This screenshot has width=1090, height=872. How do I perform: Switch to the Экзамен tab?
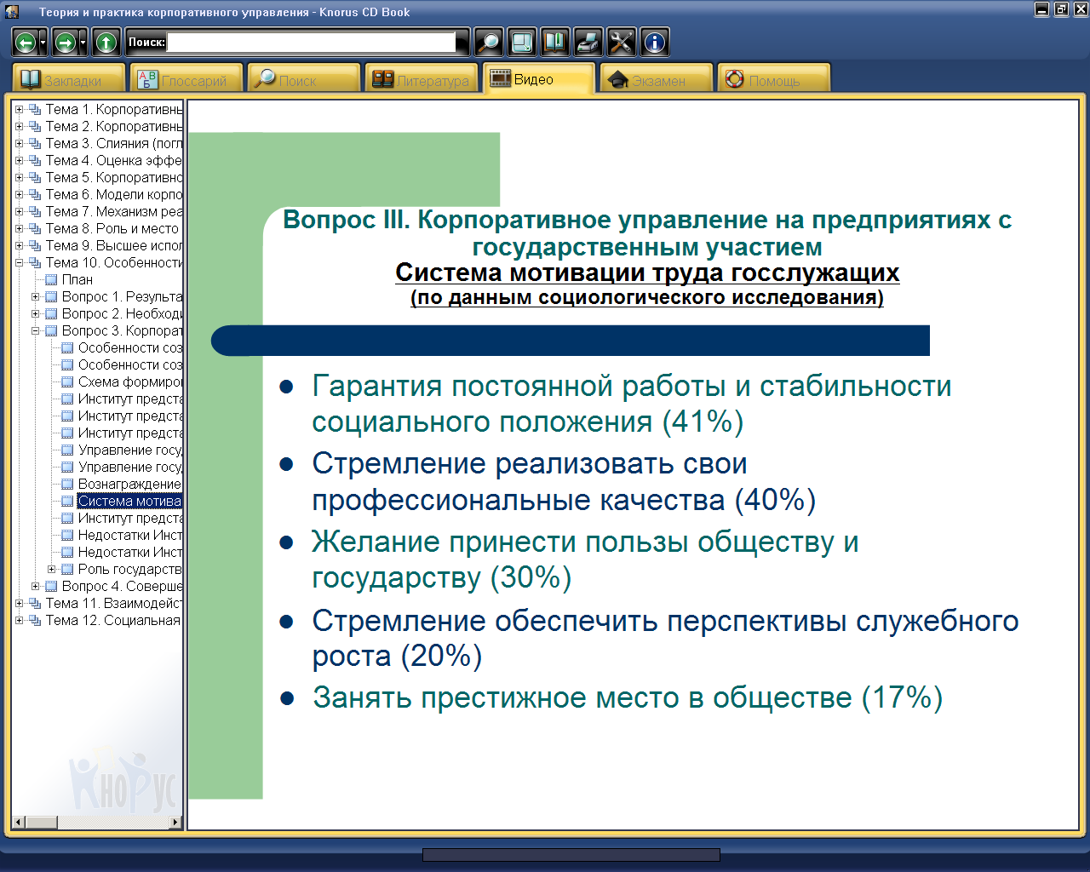(x=657, y=79)
